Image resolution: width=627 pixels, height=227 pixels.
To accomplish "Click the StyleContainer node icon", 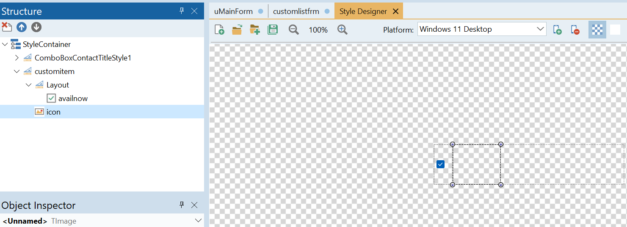I will [16, 44].
